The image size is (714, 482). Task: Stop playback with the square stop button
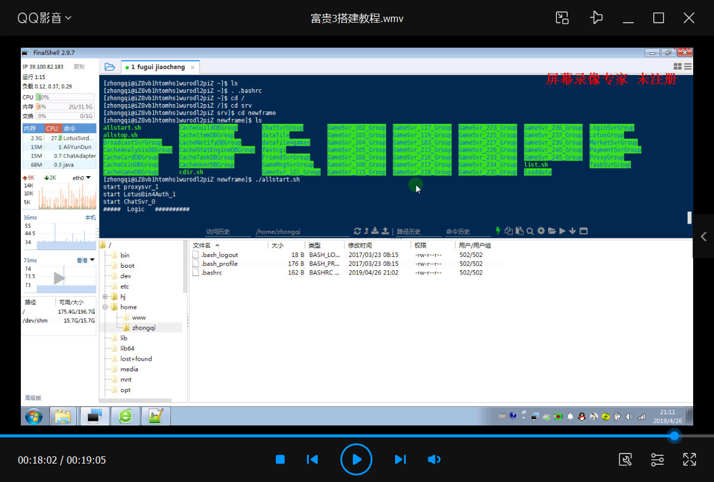coord(280,459)
